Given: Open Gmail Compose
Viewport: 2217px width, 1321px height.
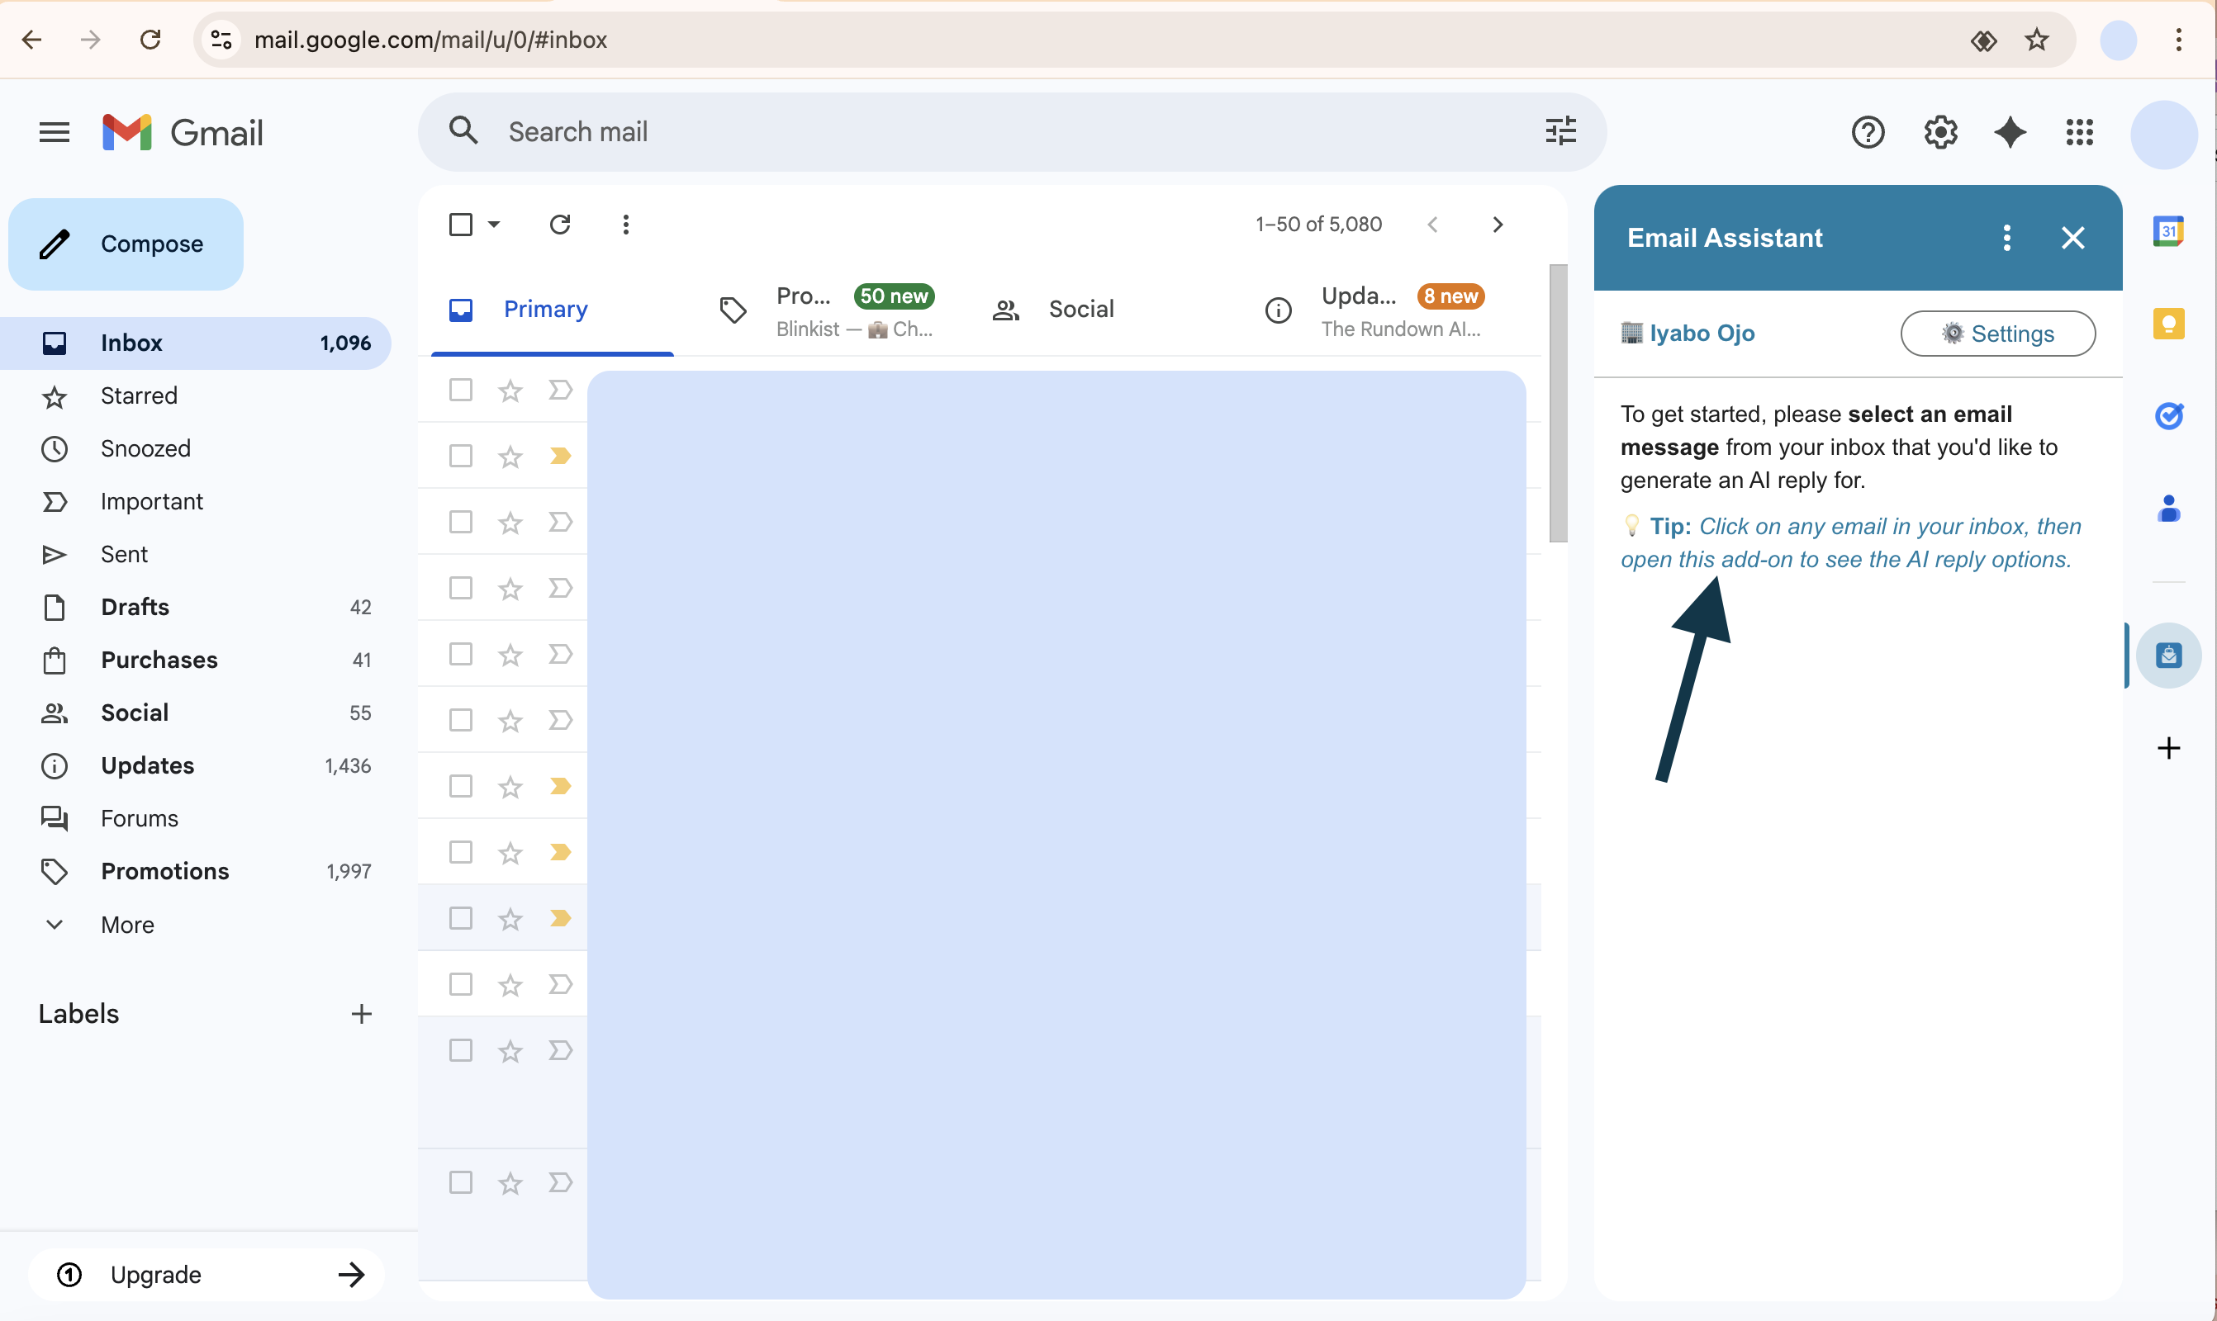Looking at the screenshot, I should coord(126,243).
